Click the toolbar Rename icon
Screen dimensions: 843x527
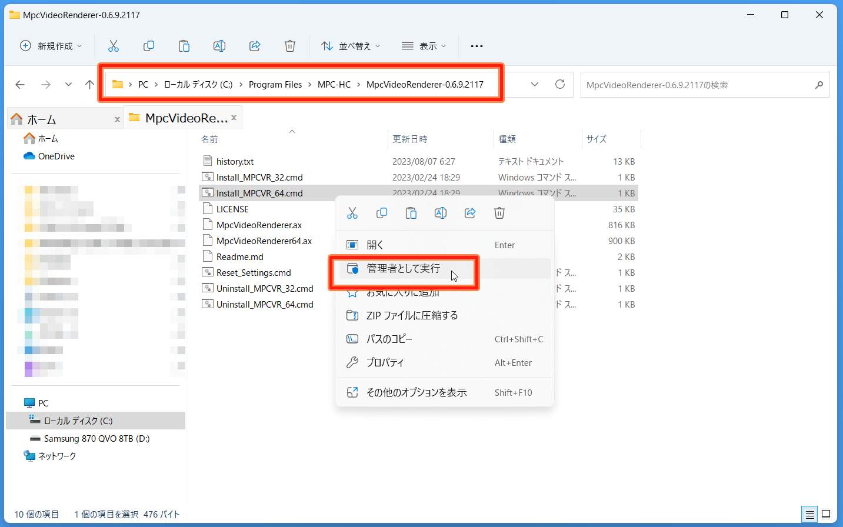coord(219,46)
